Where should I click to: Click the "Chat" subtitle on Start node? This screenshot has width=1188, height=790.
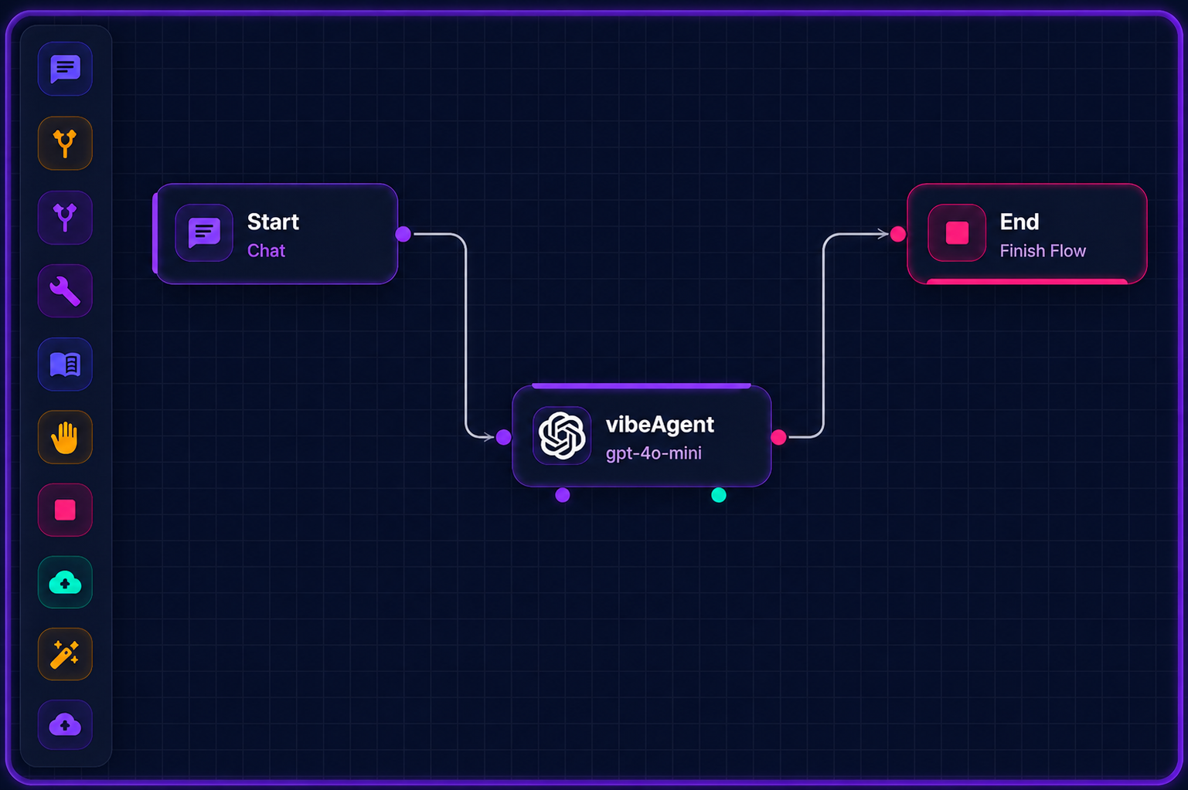tap(266, 251)
